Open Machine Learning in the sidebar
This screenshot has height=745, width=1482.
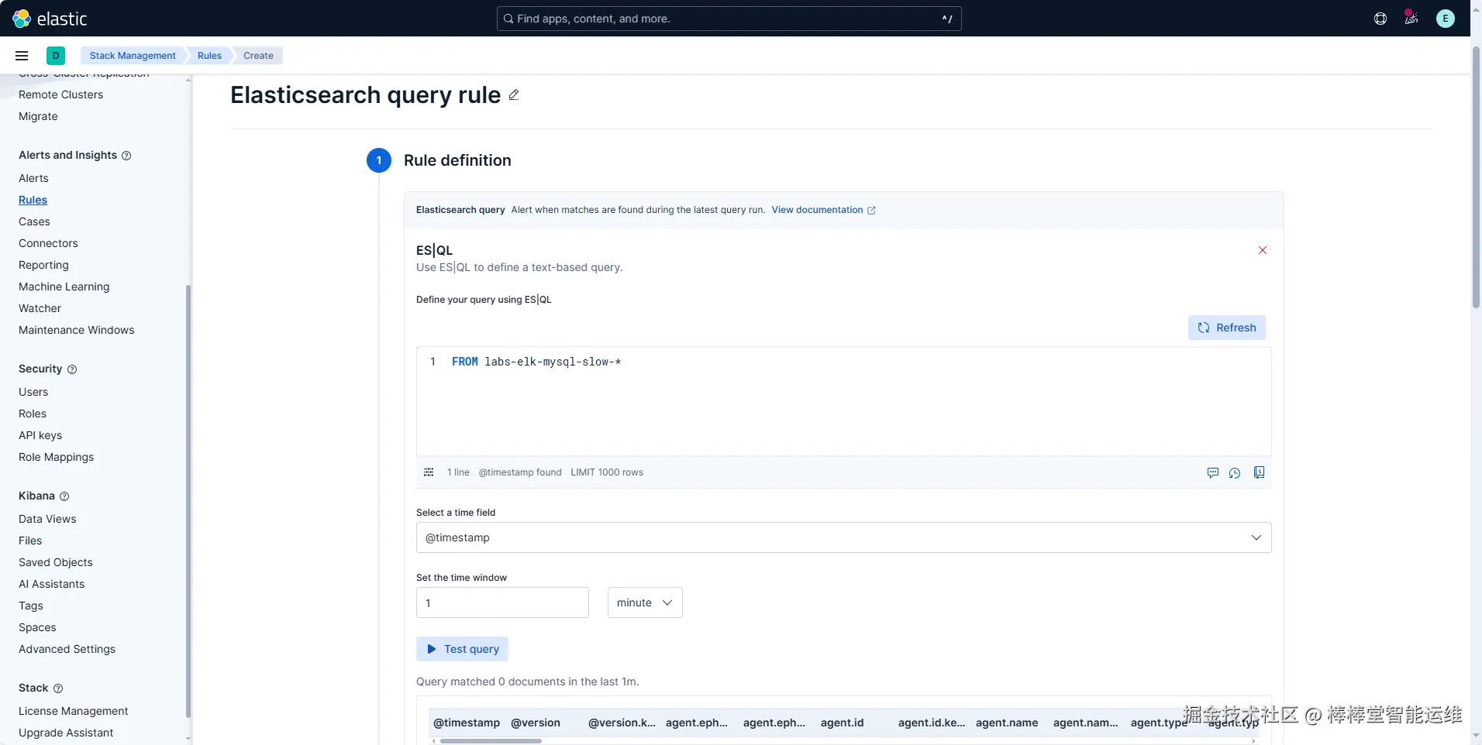(x=64, y=287)
